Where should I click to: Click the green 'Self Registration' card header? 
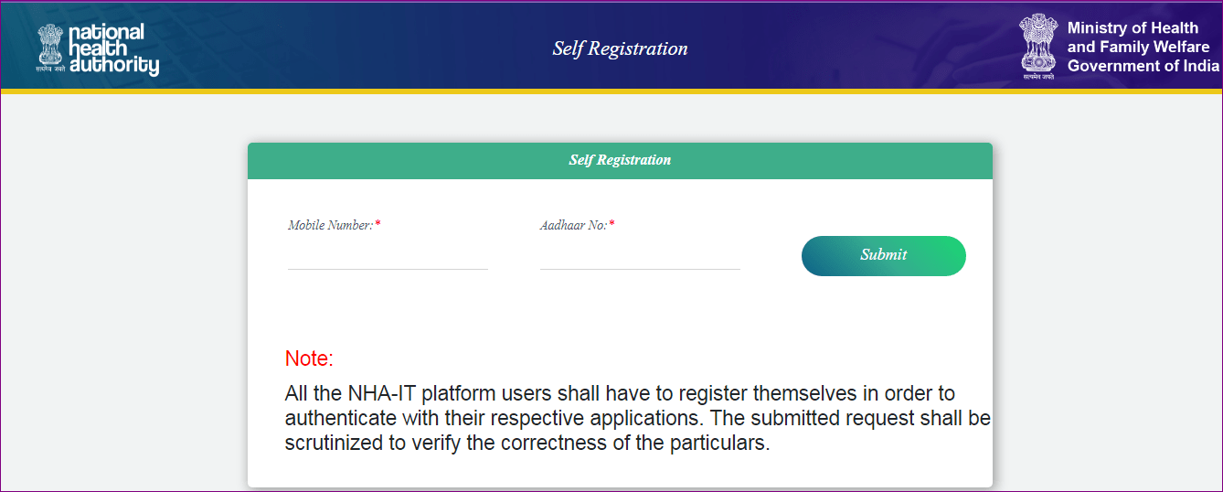pos(620,160)
